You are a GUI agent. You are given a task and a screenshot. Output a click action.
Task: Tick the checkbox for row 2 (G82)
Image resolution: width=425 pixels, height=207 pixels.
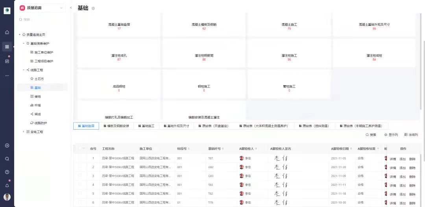coord(79,167)
